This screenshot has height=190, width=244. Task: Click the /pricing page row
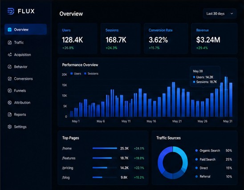(103, 168)
